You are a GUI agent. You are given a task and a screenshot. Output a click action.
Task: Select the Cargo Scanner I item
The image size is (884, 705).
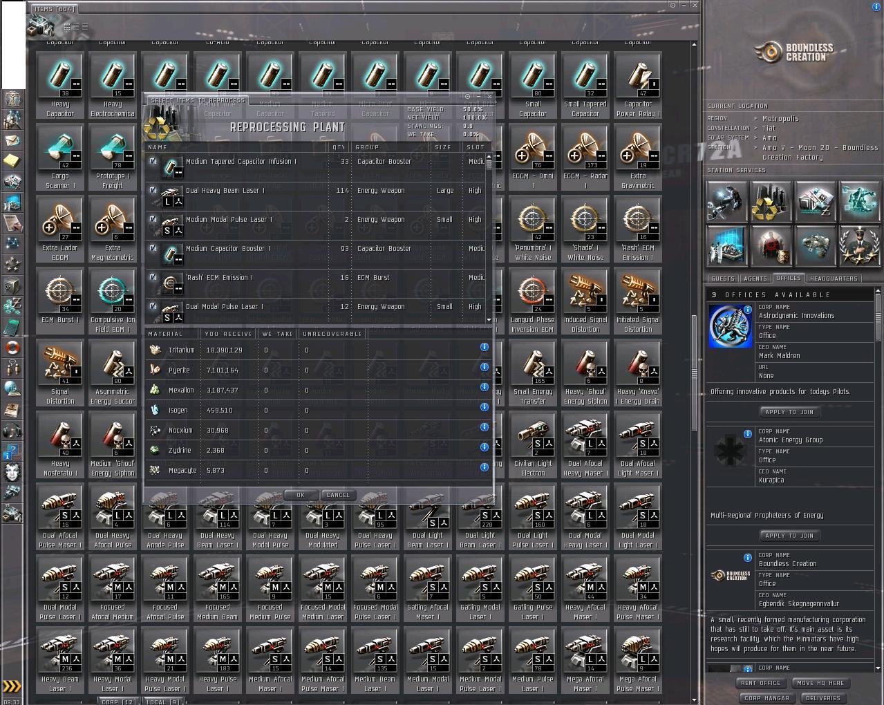pos(60,158)
